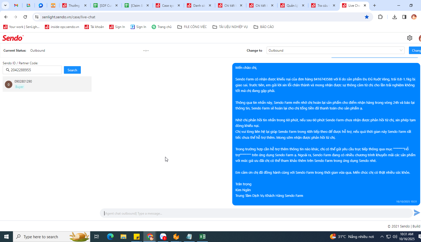Open Chrome profile avatar
Viewport: 421px width, 242px height.
[414, 17]
